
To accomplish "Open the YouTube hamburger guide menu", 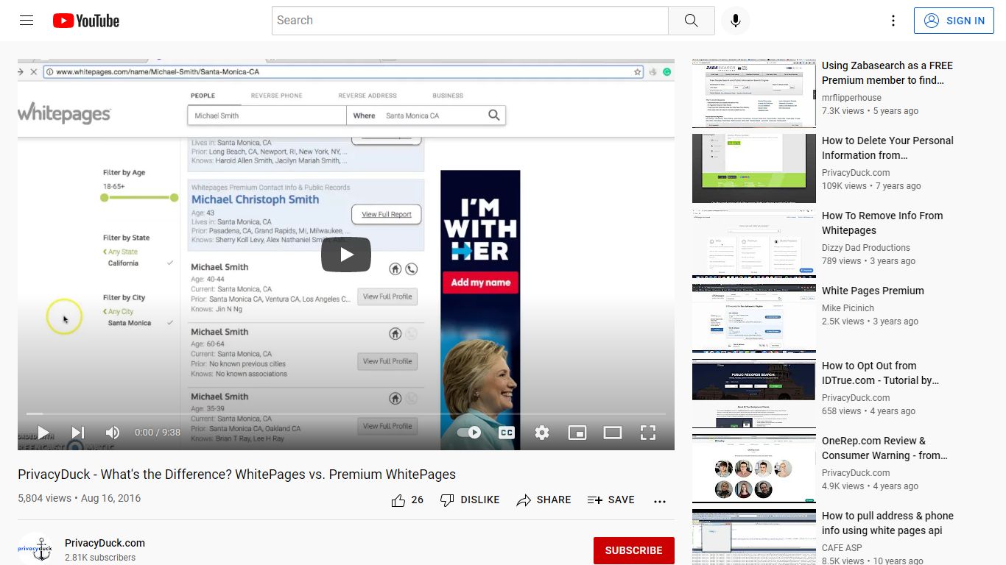I will [x=27, y=21].
